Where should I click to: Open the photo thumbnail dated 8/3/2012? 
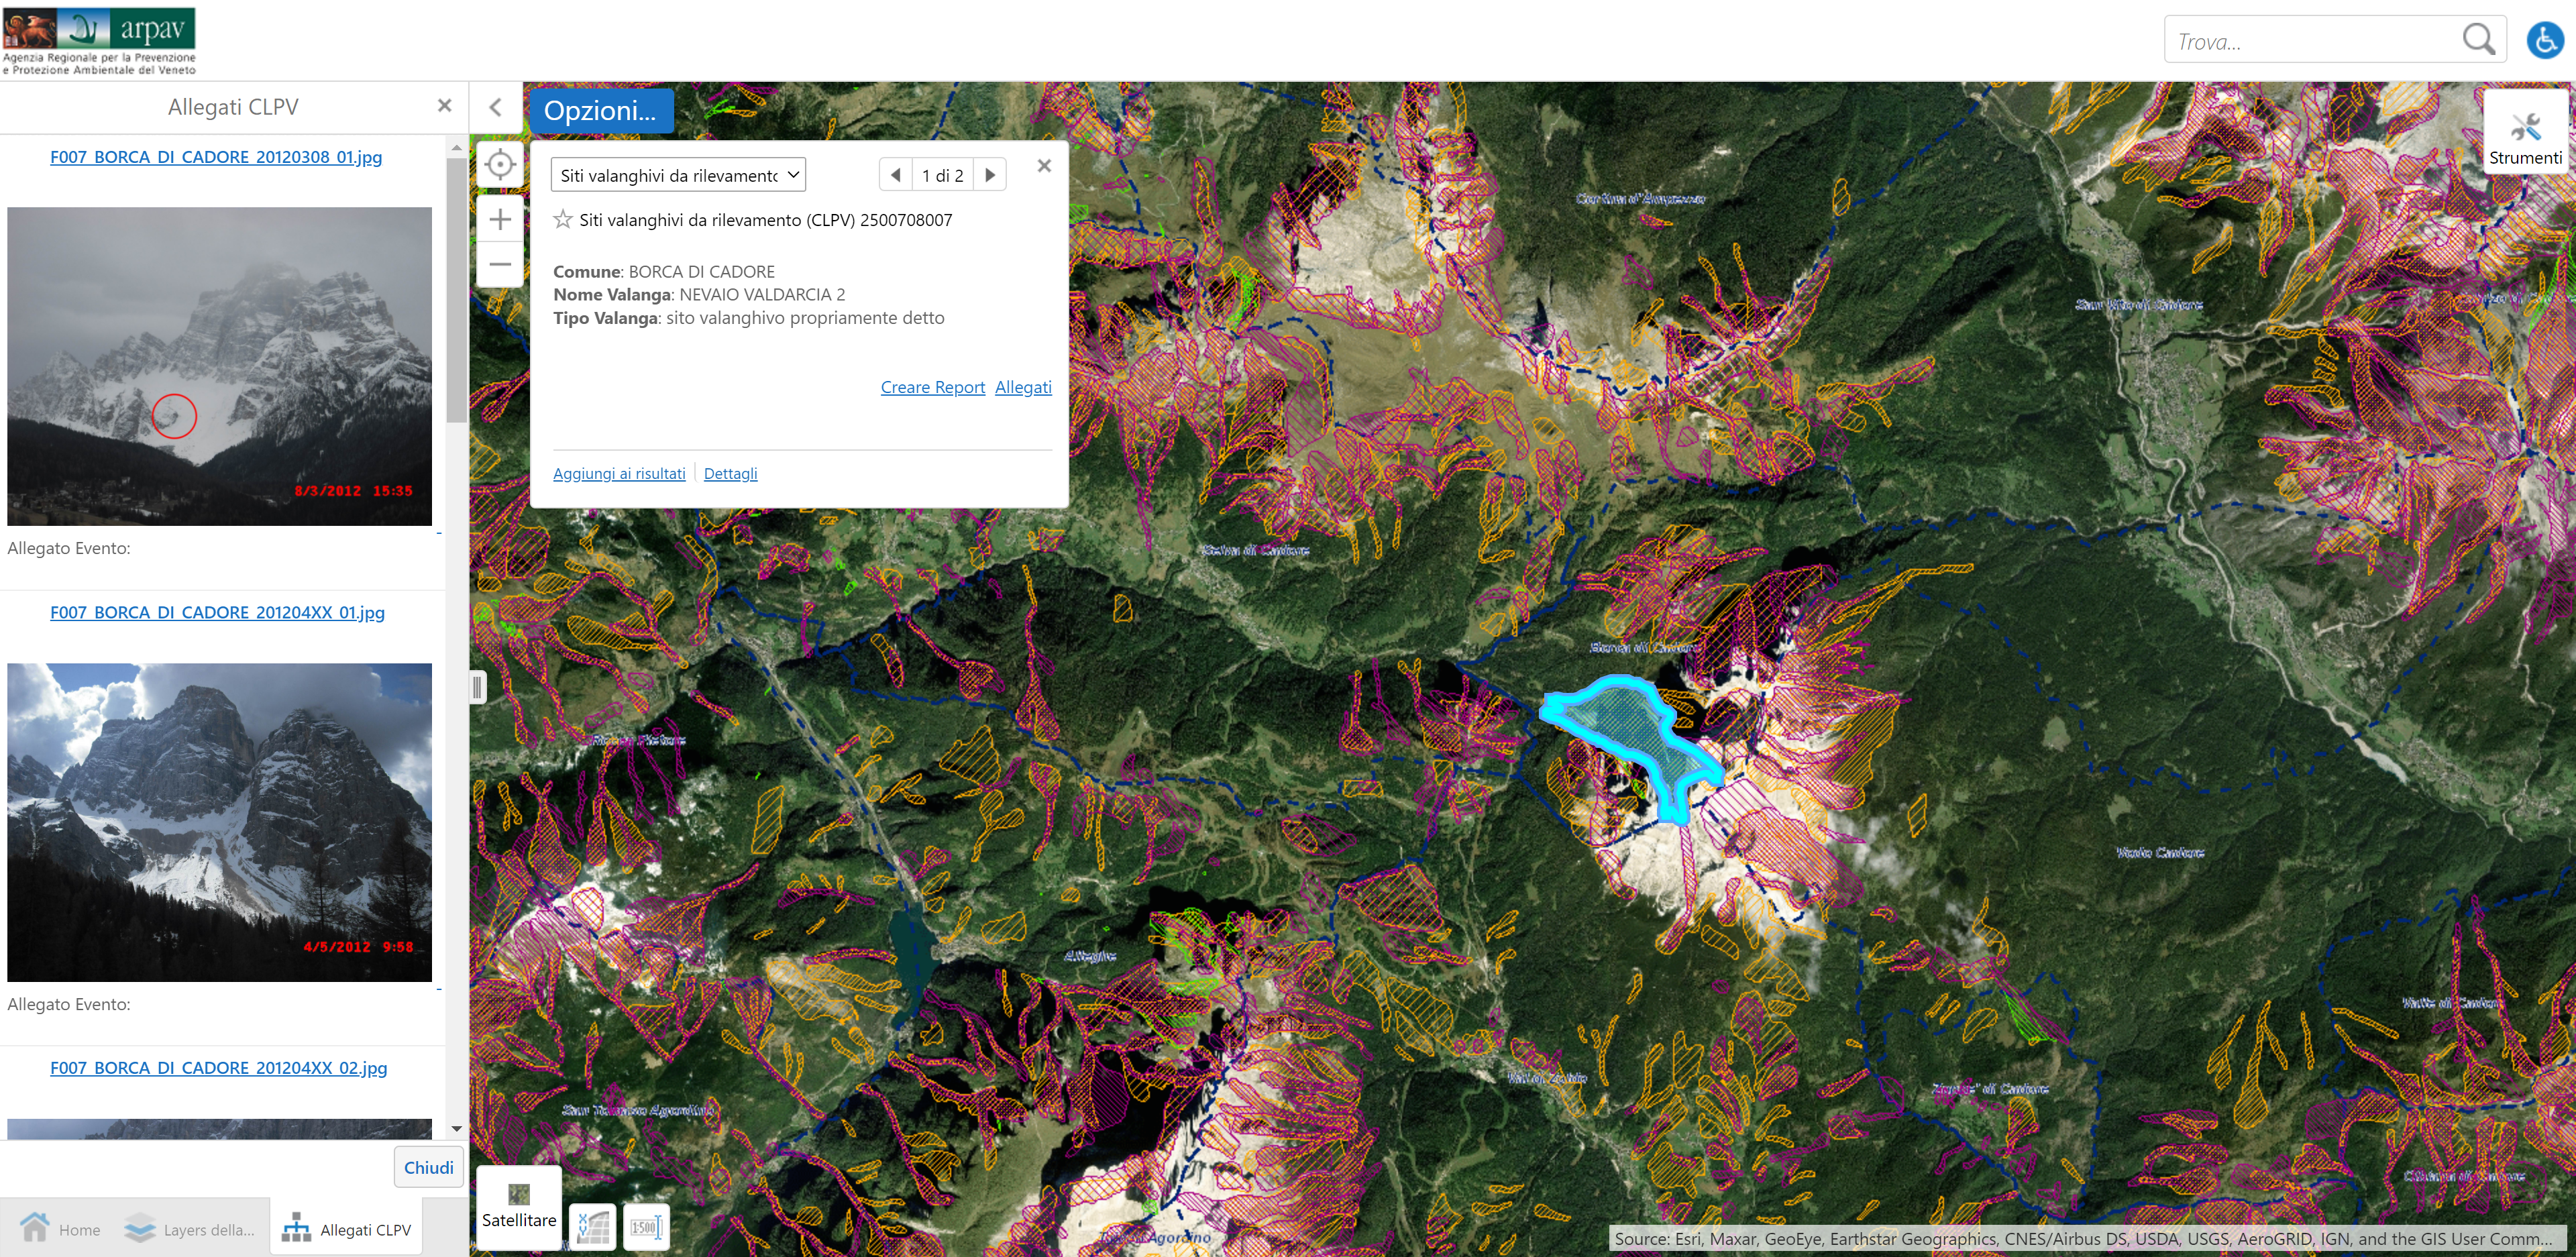pyautogui.click(x=219, y=366)
